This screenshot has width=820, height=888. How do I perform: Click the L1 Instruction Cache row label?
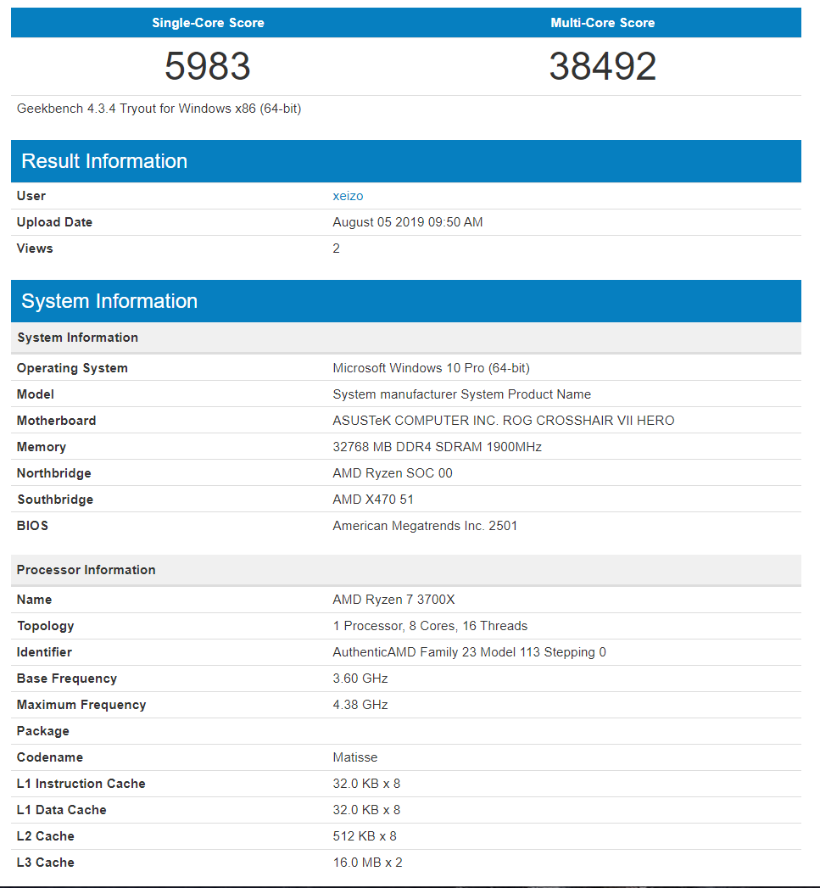click(81, 784)
